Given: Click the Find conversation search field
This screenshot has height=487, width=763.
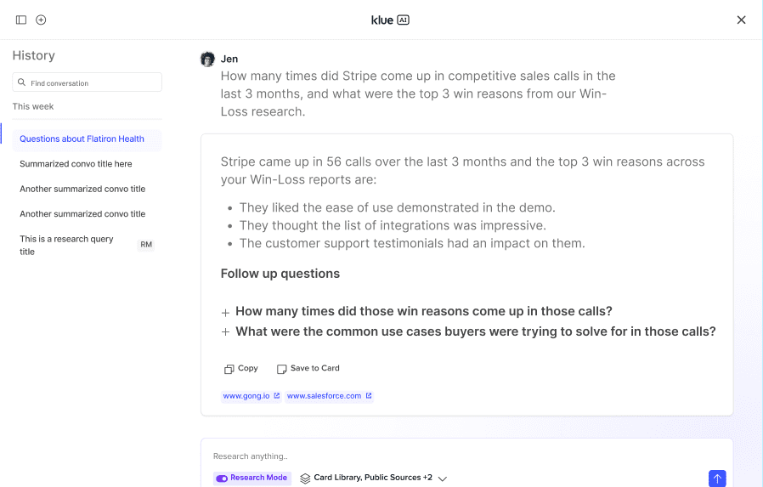Looking at the screenshot, I should coord(93,83).
